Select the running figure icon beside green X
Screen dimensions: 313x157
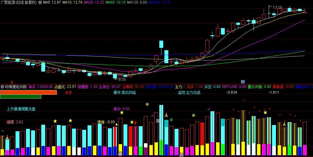click(x=166, y=115)
